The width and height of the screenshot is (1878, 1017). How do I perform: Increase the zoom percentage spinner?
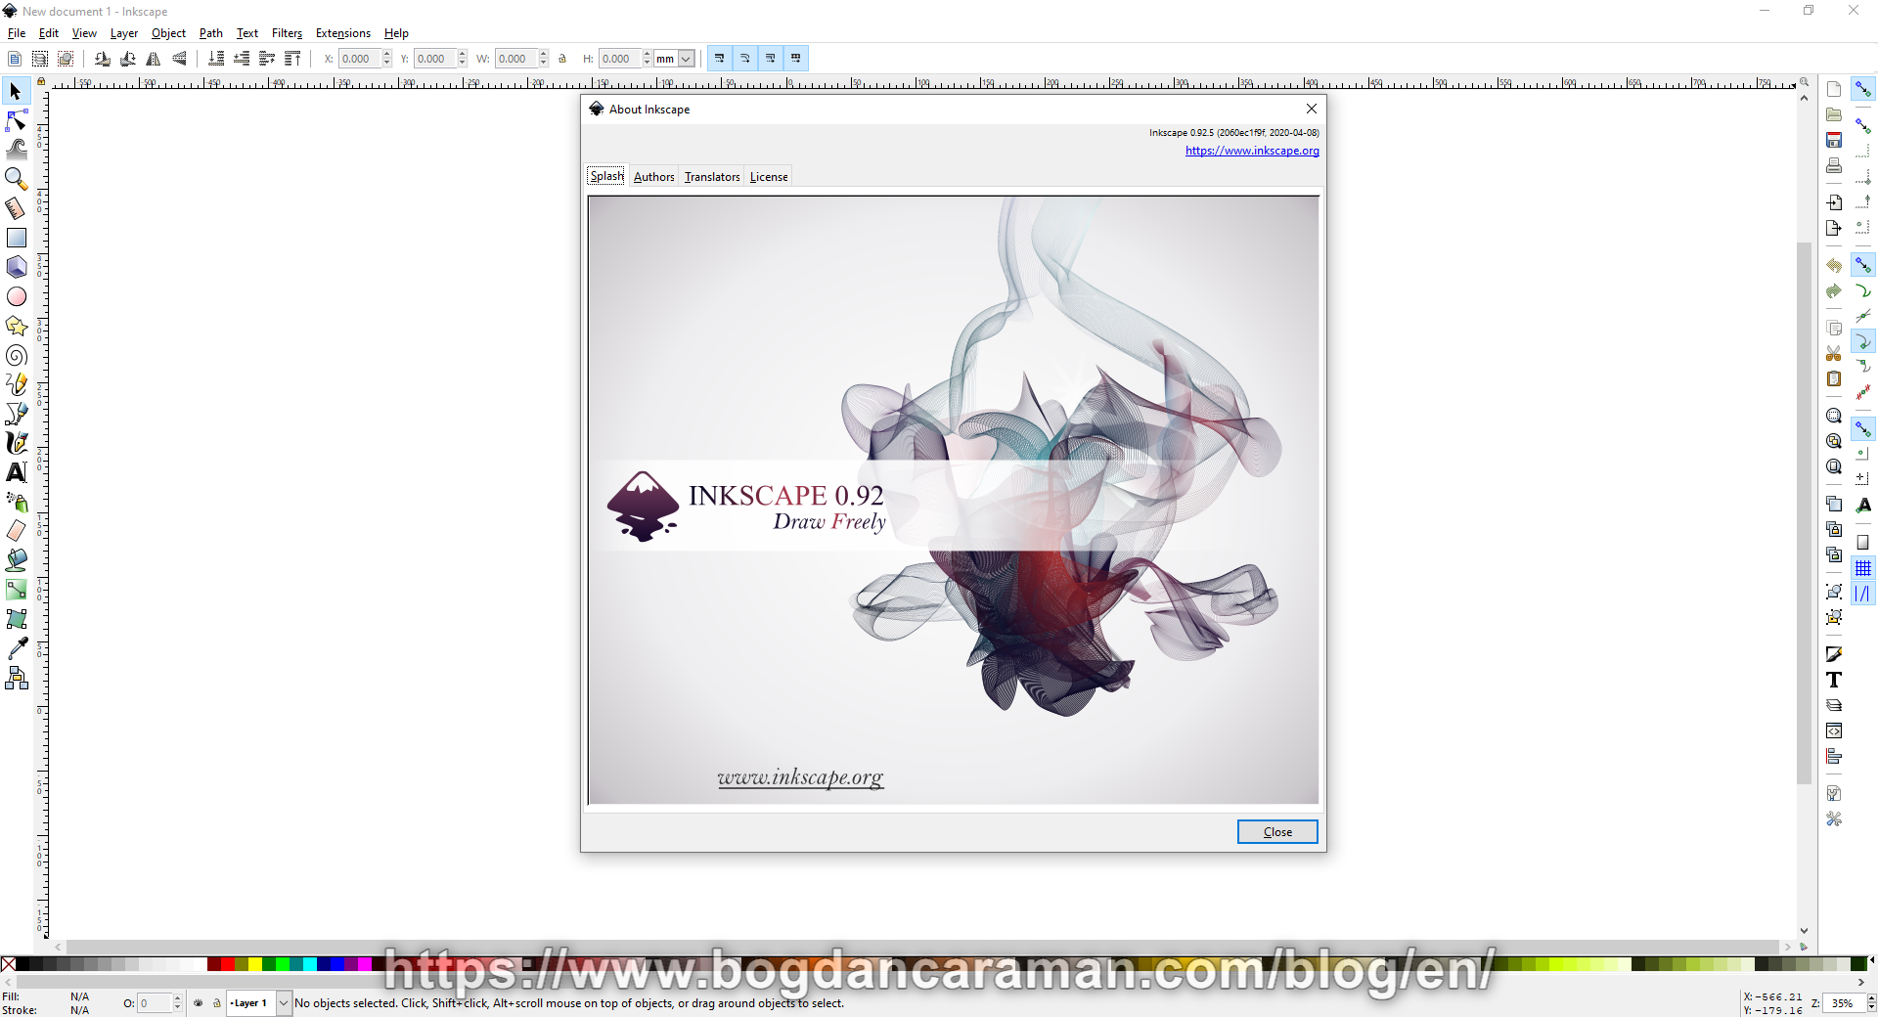click(x=1871, y=998)
